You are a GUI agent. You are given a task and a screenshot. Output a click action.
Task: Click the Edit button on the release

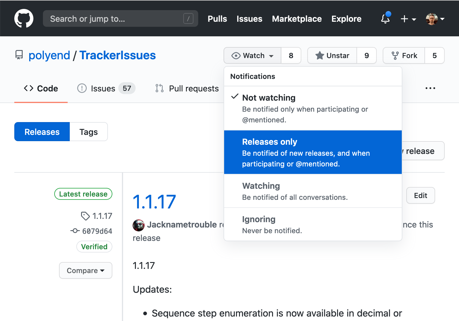coord(420,195)
